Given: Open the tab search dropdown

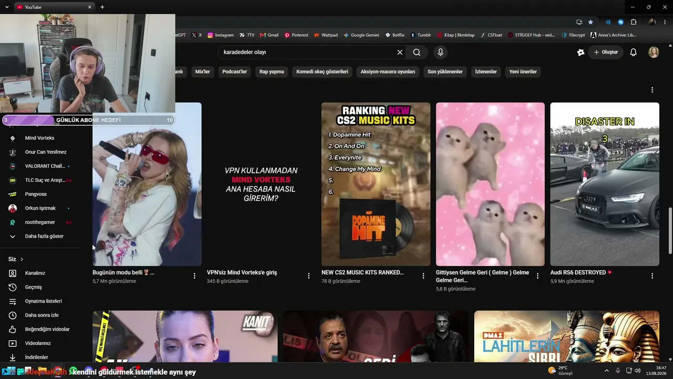Looking at the screenshot, I should click(x=7, y=7).
